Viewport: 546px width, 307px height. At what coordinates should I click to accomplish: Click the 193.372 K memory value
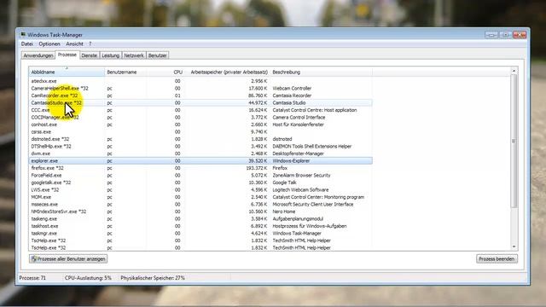(x=256, y=168)
